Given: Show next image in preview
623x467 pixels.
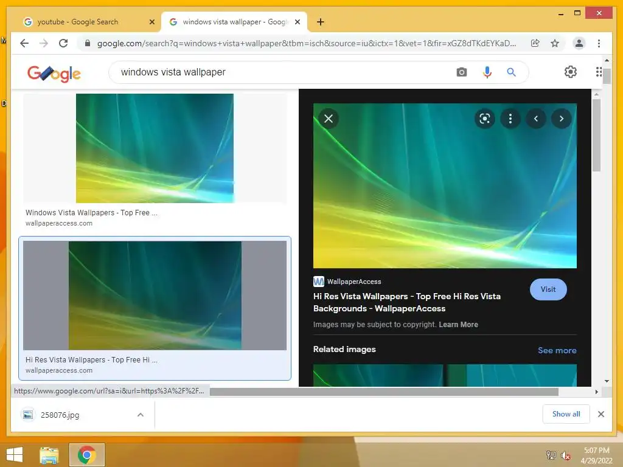Looking at the screenshot, I should click(562, 119).
